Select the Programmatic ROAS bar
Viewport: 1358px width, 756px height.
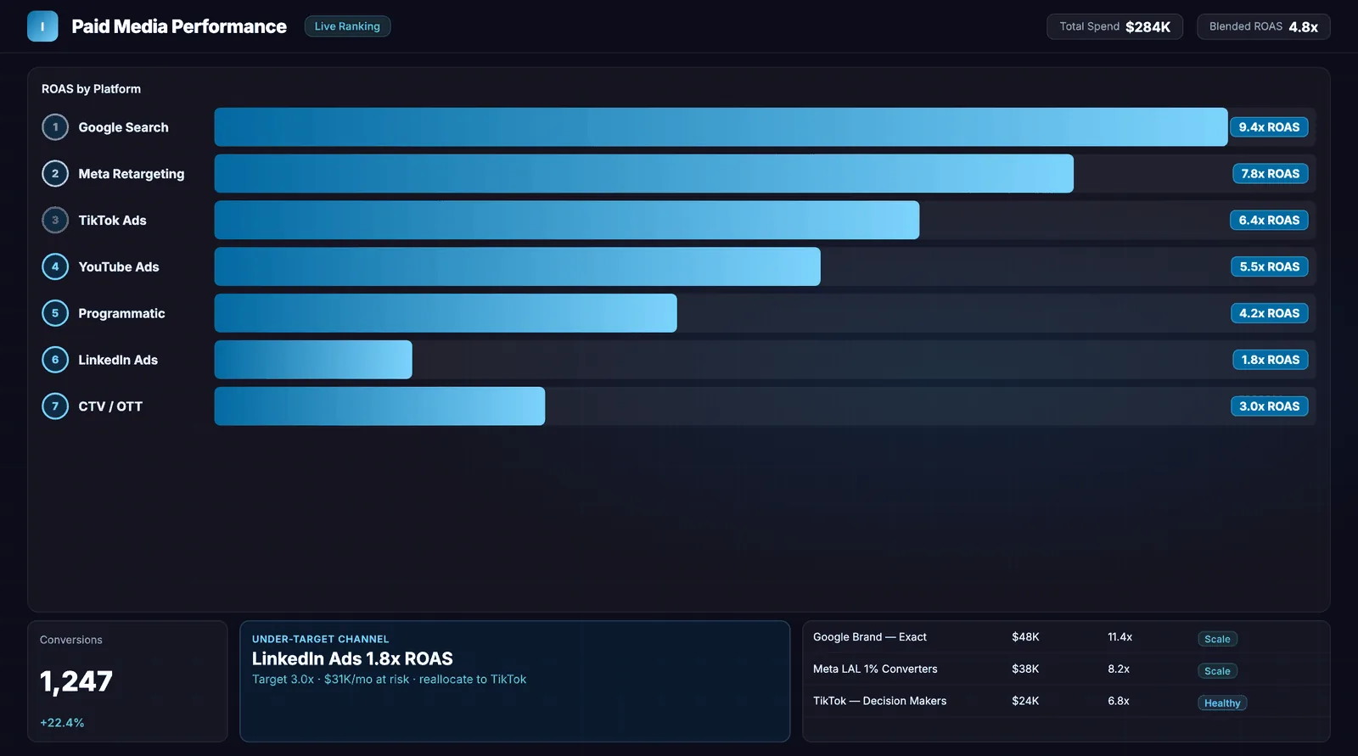(x=446, y=313)
